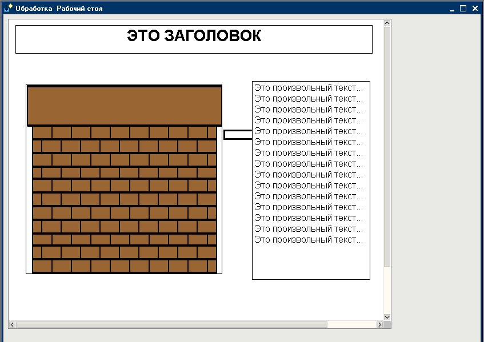Minimize the Обработка window
Screen dimensions: 484x342
(452, 9)
